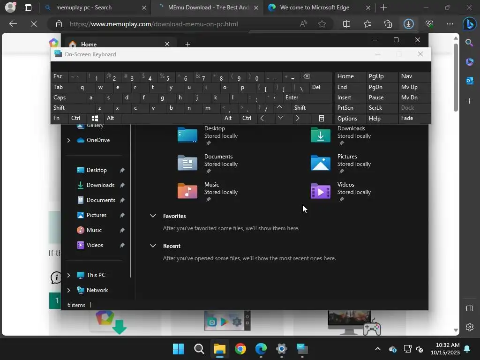The width and height of the screenshot is (480, 360).
Task: Open Bing Copilot sidebar icon
Action: pyautogui.click(x=469, y=24)
